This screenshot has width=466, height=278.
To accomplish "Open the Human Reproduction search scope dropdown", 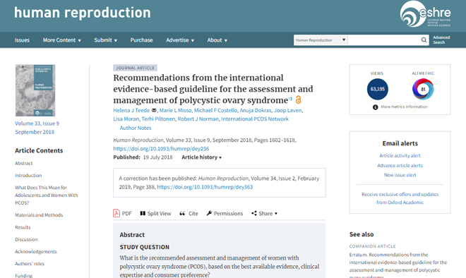I will click(321, 40).
